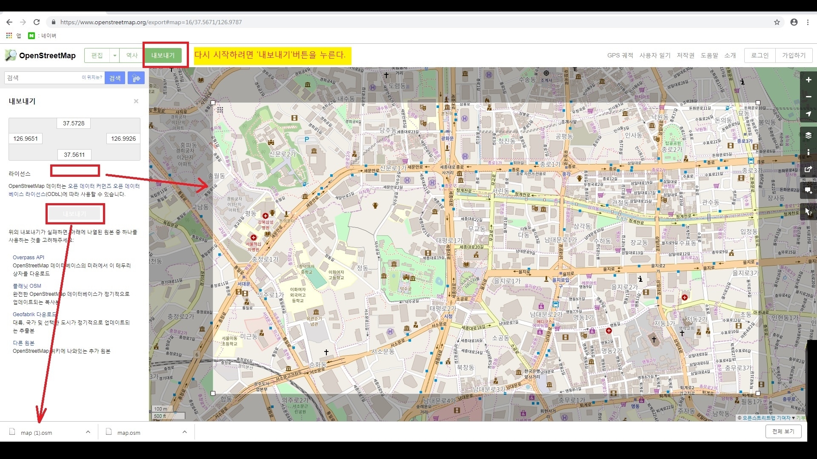Image resolution: width=817 pixels, height=459 pixels.
Task: Expand the 편집 dropdown arrow
Action: tap(114, 55)
